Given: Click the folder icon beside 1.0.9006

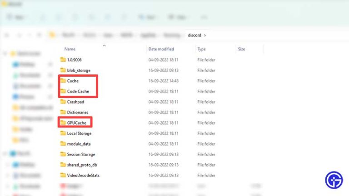Looking at the screenshot, I should click(63, 59).
